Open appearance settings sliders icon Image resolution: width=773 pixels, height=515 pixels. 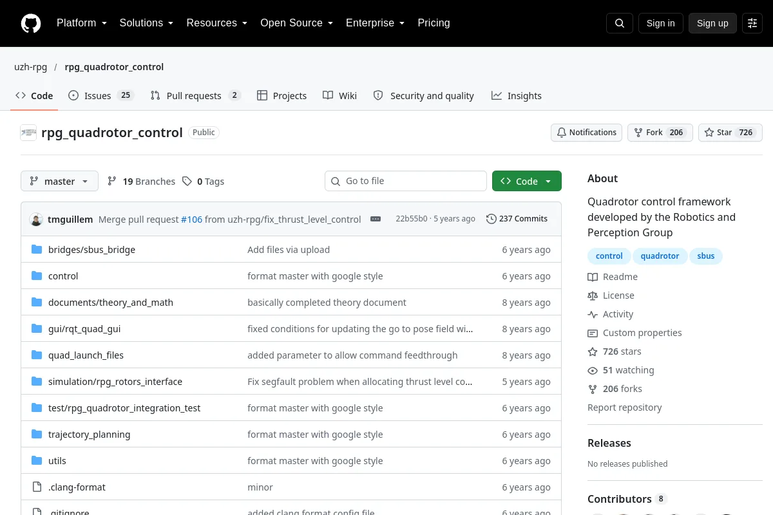752,23
